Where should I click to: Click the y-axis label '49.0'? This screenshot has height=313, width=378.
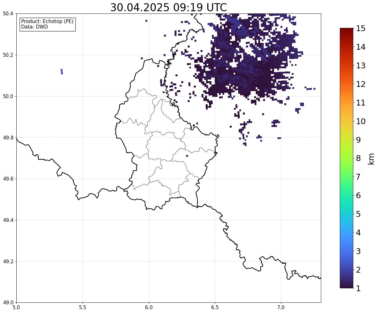pos(8,303)
